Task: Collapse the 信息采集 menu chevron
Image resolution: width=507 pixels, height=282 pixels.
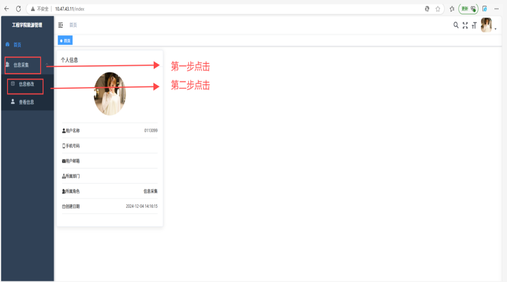Action: click(x=47, y=65)
